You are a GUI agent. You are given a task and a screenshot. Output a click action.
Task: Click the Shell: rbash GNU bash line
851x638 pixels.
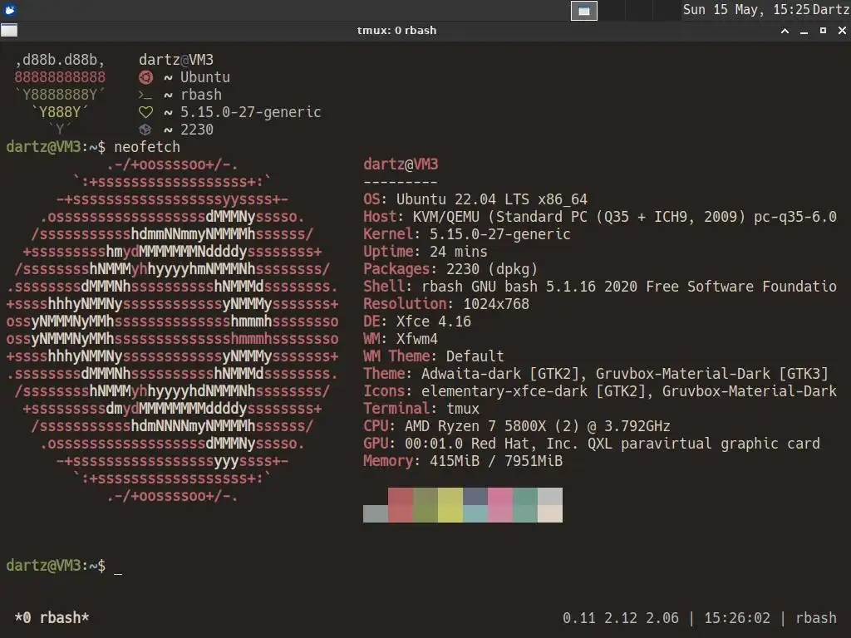[x=600, y=286]
